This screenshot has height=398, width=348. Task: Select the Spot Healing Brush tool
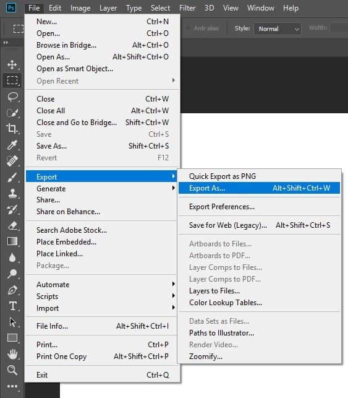tap(12, 161)
